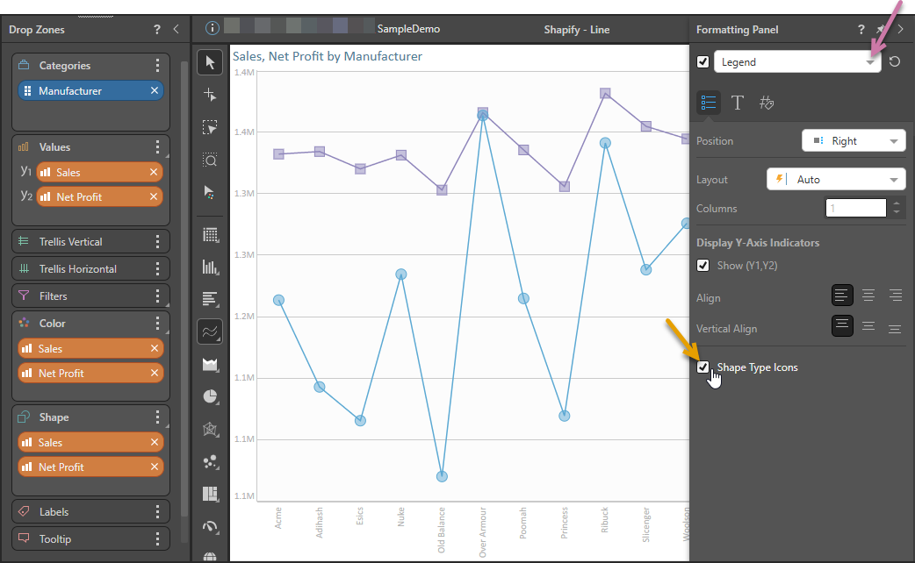
Task: Remove the Manufacturer chip from Categories
Action: coord(155,91)
